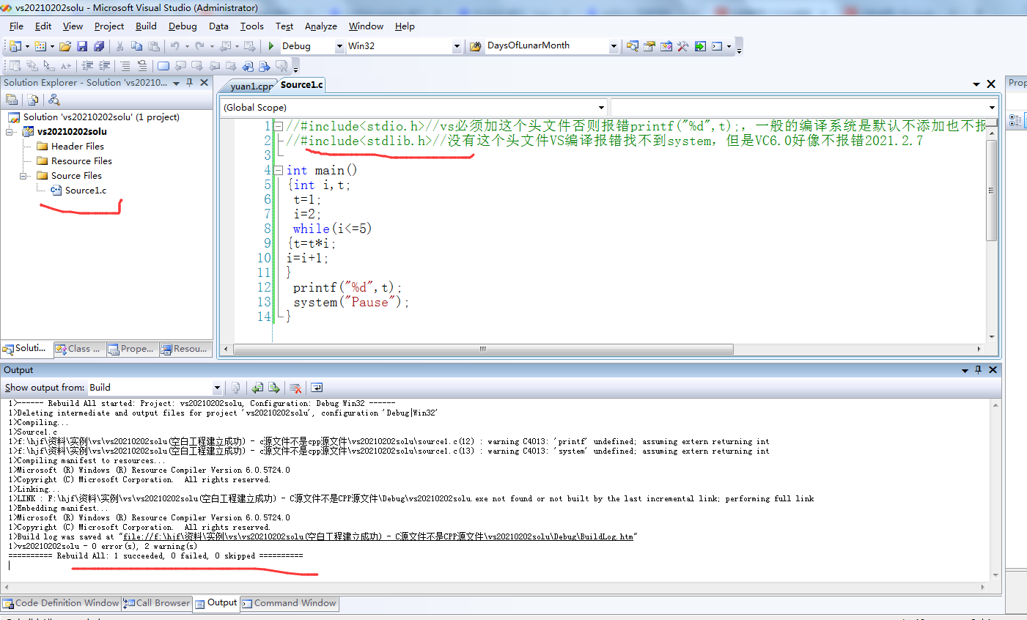1027x620 pixels.
Task: Switch to the yuan1.cpp tab
Action: [247, 84]
